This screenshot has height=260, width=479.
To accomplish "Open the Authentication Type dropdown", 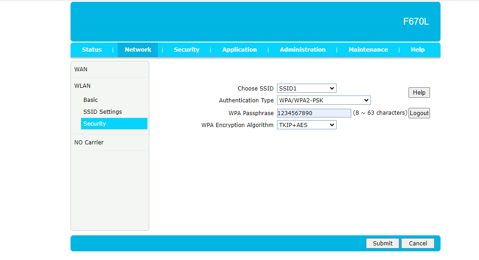I will pyautogui.click(x=323, y=101).
